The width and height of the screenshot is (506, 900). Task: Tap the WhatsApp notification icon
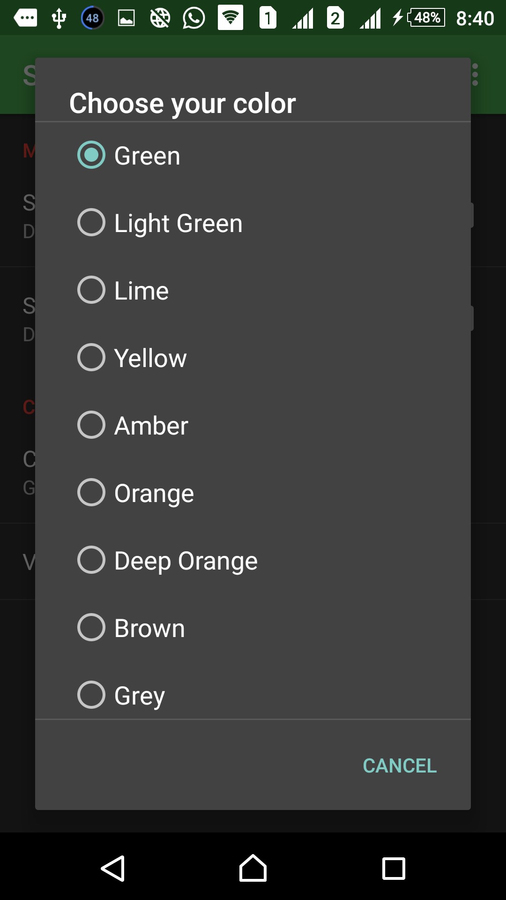coord(193,18)
